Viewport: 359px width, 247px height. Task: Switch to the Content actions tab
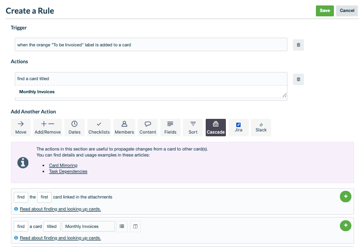coord(148,127)
